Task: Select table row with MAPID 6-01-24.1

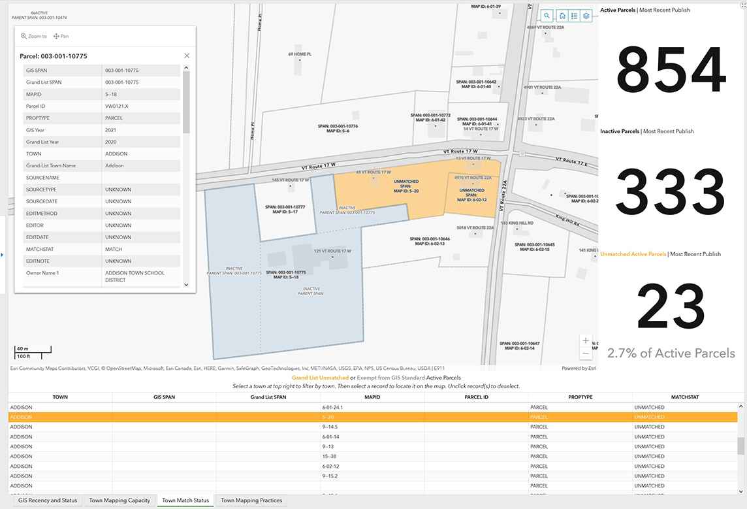Action: 373,408
